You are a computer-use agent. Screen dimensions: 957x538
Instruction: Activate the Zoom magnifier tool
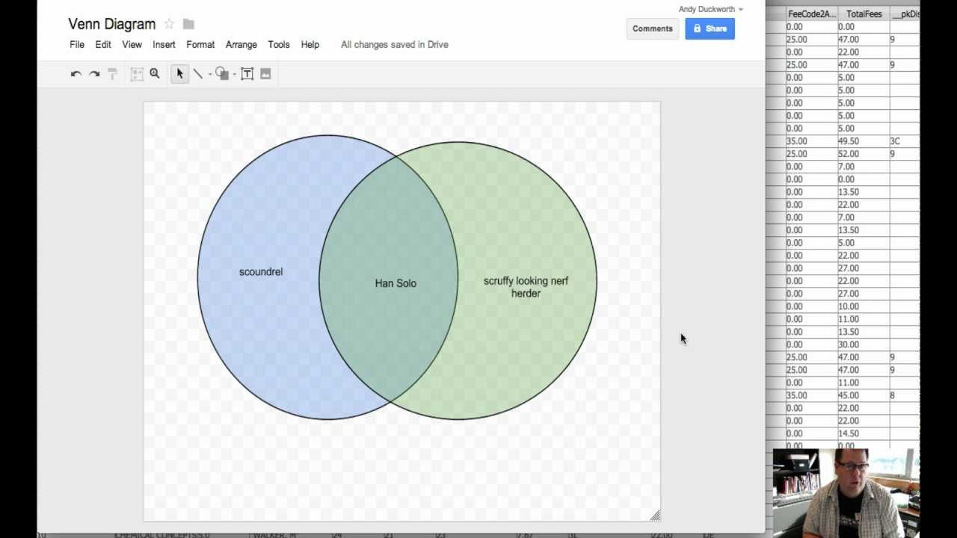(155, 73)
